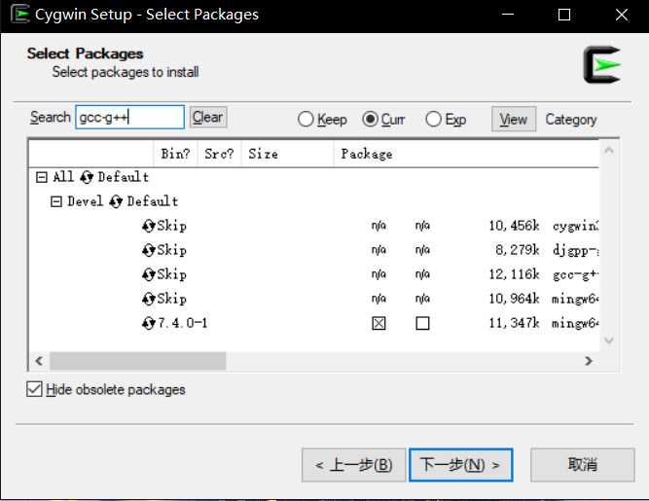Screen dimensions: 649x501
Task: Click the vertical scrollbar down arrow
Action: pos(608,340)
